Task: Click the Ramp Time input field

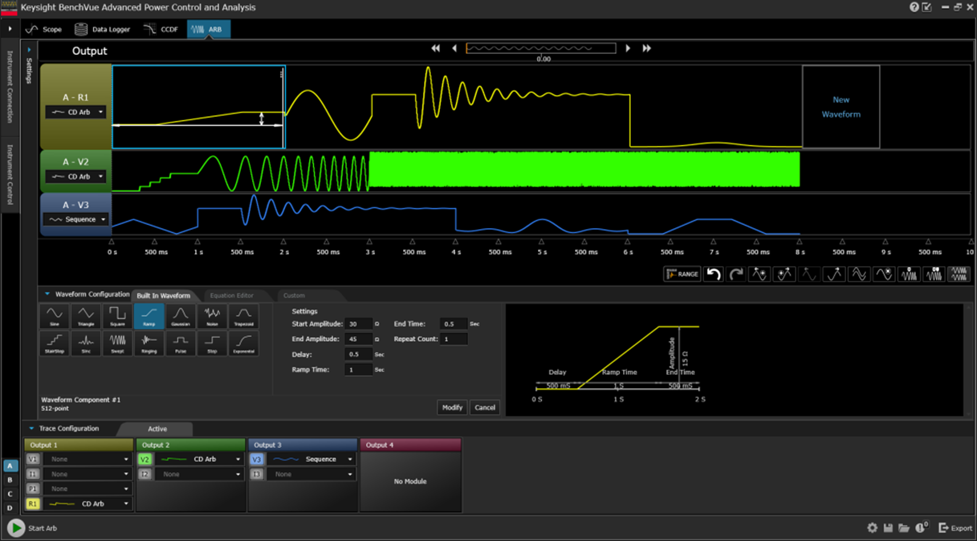Action: [358, 370]
